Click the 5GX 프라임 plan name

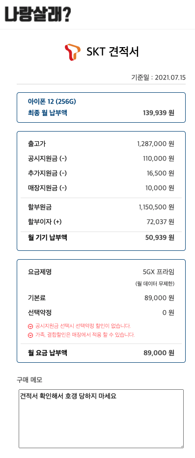click(159, 272)
